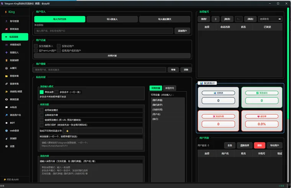Open 探测群 sidebar icon
The height and width of the screenshot is (188, 291).
pyautogui.click(x=7, y=139)
